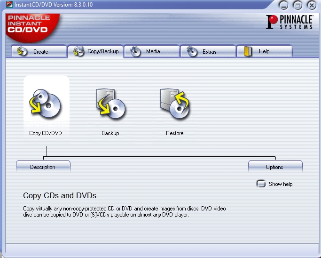Click the app icon in the title bar
321x258 pixels.
click(x=9, y=4)
